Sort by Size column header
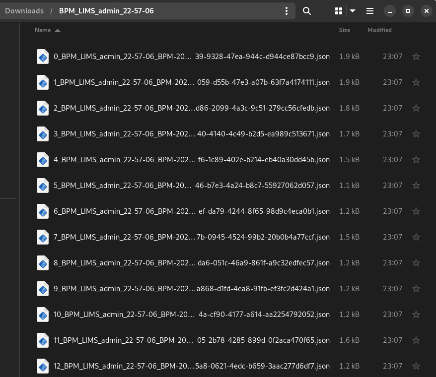Viewport: 436px width, 377px height. click(x=345, y=30)
